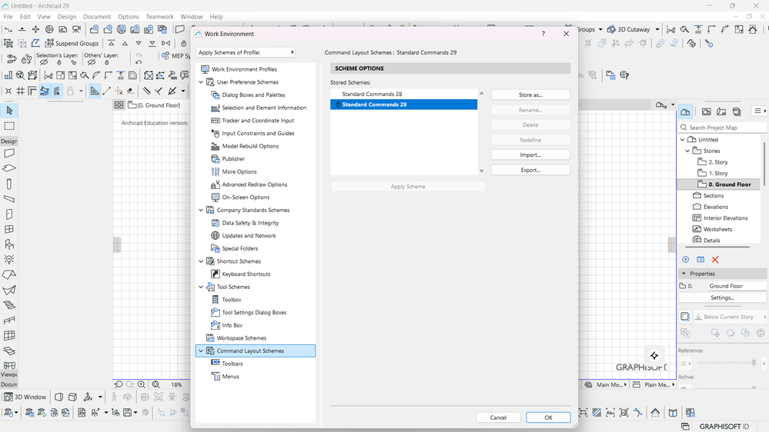Confirm the dialog with OK

click(548, 417)
